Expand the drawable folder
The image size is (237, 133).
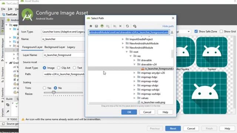[x=134, y=60]
